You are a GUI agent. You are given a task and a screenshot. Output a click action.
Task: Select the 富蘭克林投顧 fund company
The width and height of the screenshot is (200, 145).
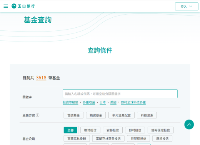pyautogui.click(x=77, y=138)
